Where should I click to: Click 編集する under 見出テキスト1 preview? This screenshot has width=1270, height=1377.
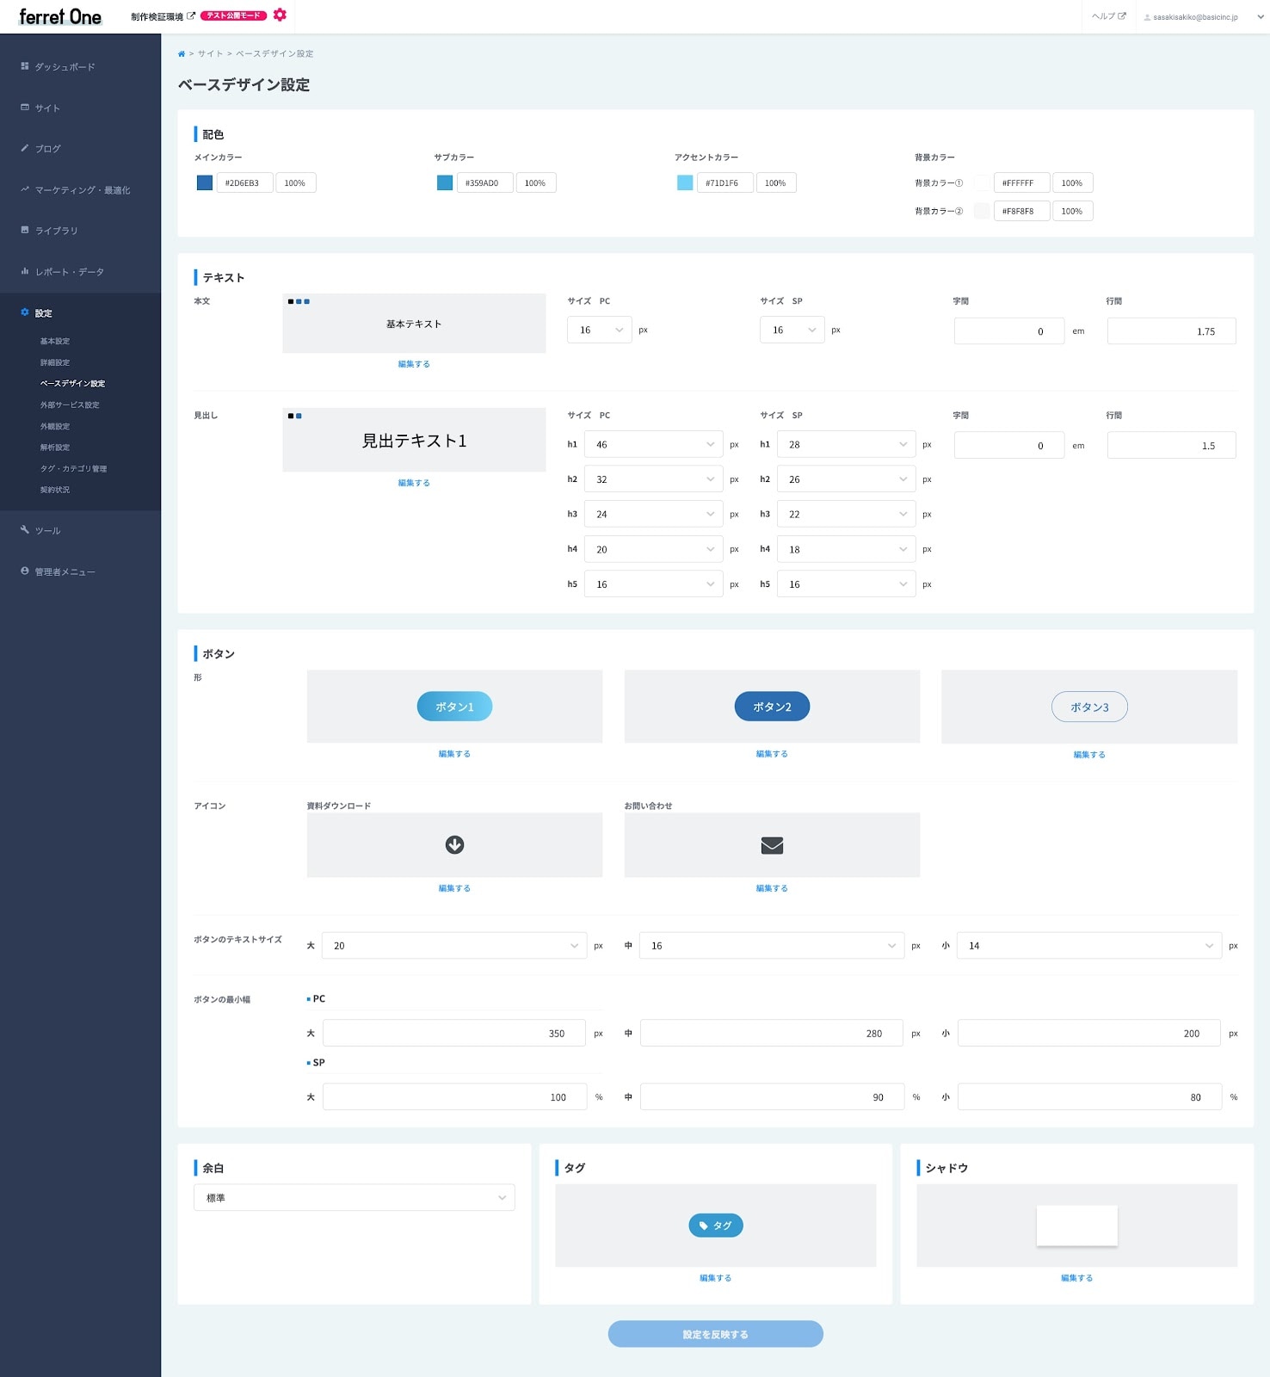414,484
